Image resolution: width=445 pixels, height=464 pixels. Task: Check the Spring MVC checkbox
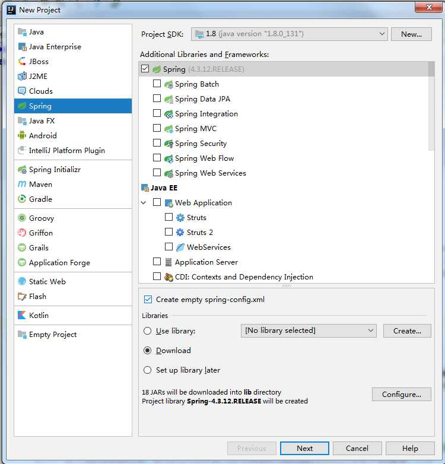point(157,128)
